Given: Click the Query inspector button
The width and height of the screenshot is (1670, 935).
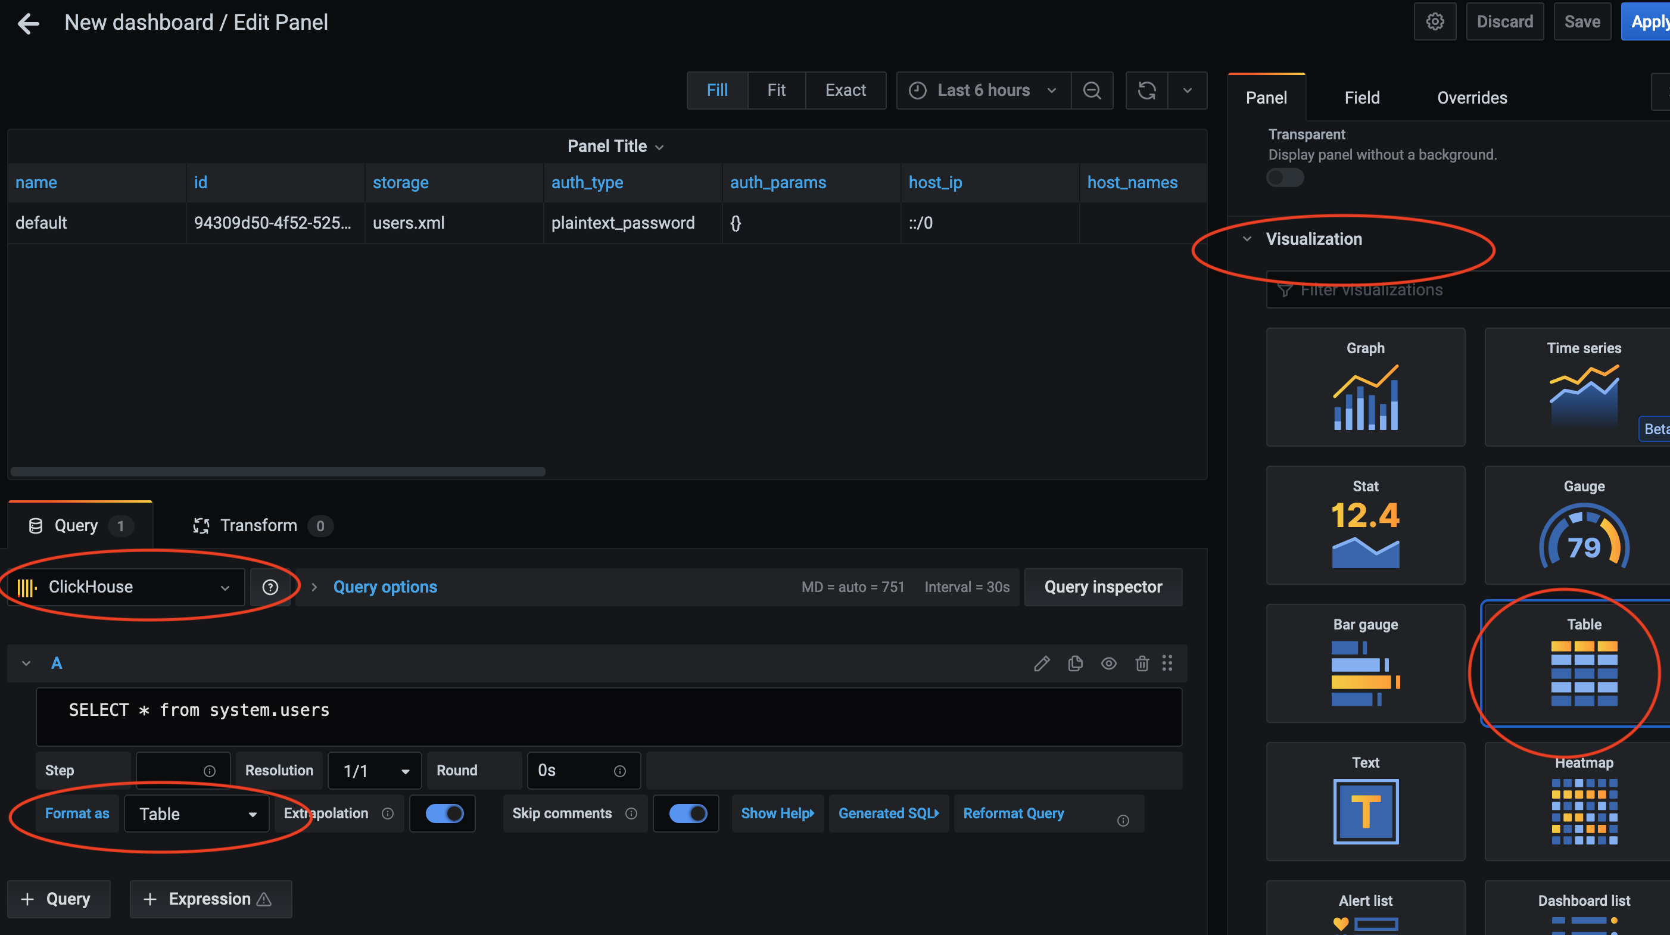Looking at the screenshot, I should (x=1103, y=587).
